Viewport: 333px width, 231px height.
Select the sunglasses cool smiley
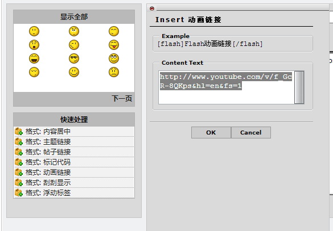(x=74, y=58)
